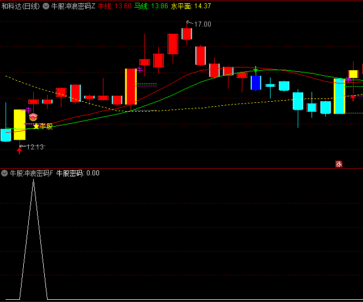
Task: Expand the 牛股冲浪密码F indicator dropdown
Action: pyautogui.click(x=4, y=173)
